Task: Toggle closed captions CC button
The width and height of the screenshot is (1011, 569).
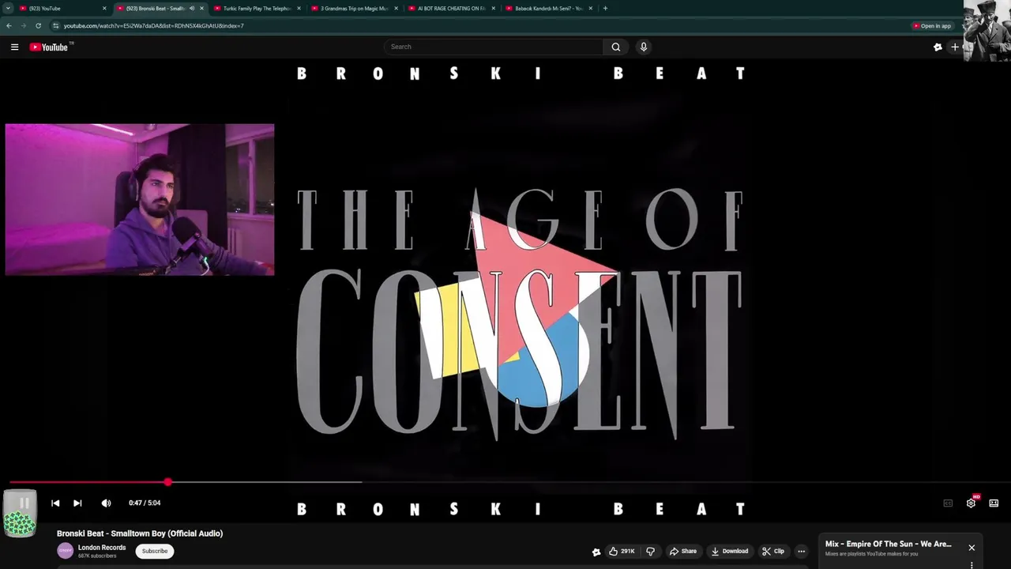Action: (x=948, y=503)
